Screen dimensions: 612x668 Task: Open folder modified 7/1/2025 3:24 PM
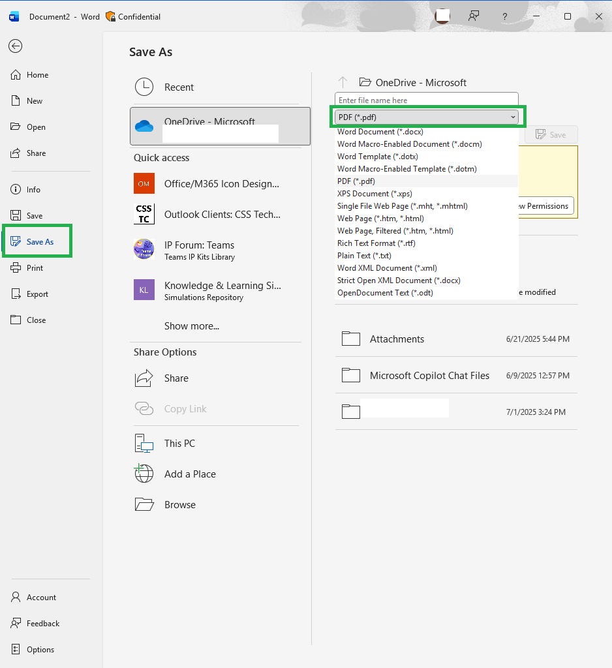tap(456, 412)
